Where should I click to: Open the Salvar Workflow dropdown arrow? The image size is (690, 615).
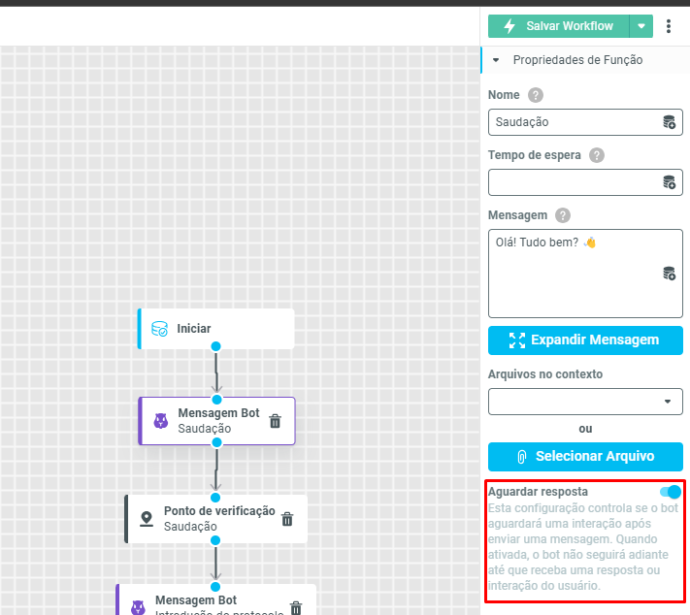click(x=641, y=26)
